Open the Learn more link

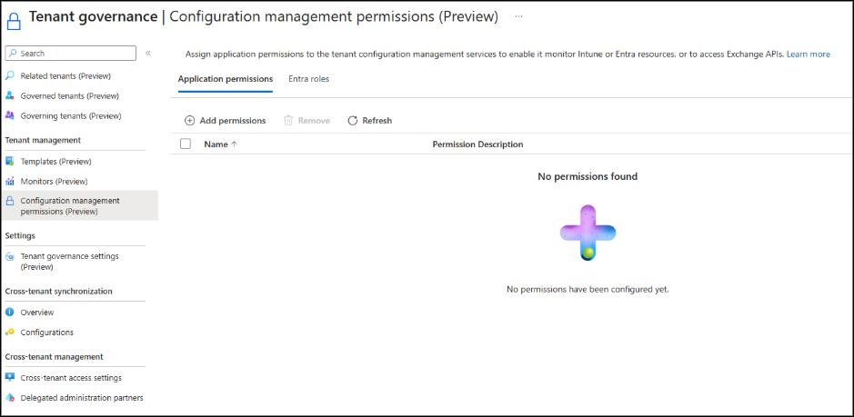(808, 55)
